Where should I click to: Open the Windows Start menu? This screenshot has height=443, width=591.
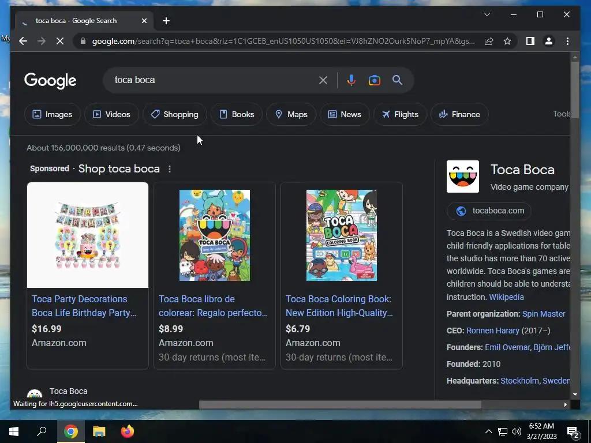pos(14,431)
